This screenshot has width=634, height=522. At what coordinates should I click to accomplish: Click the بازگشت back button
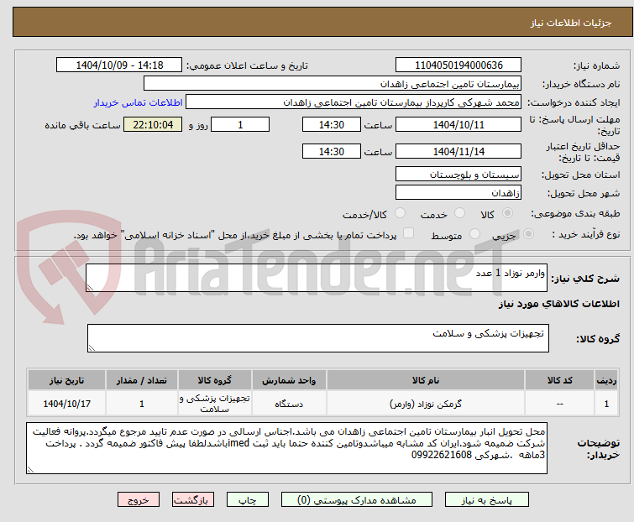coord(193,500)
